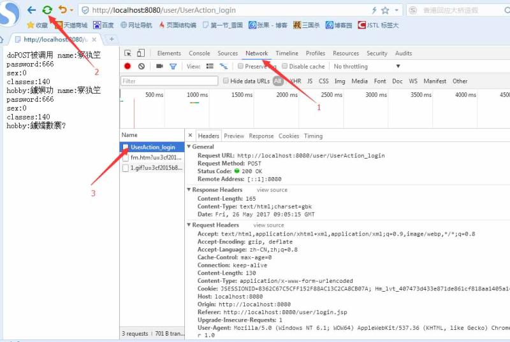Switch to the Profiles panel
Screen dimensions: 510x342
coord(316,53)
